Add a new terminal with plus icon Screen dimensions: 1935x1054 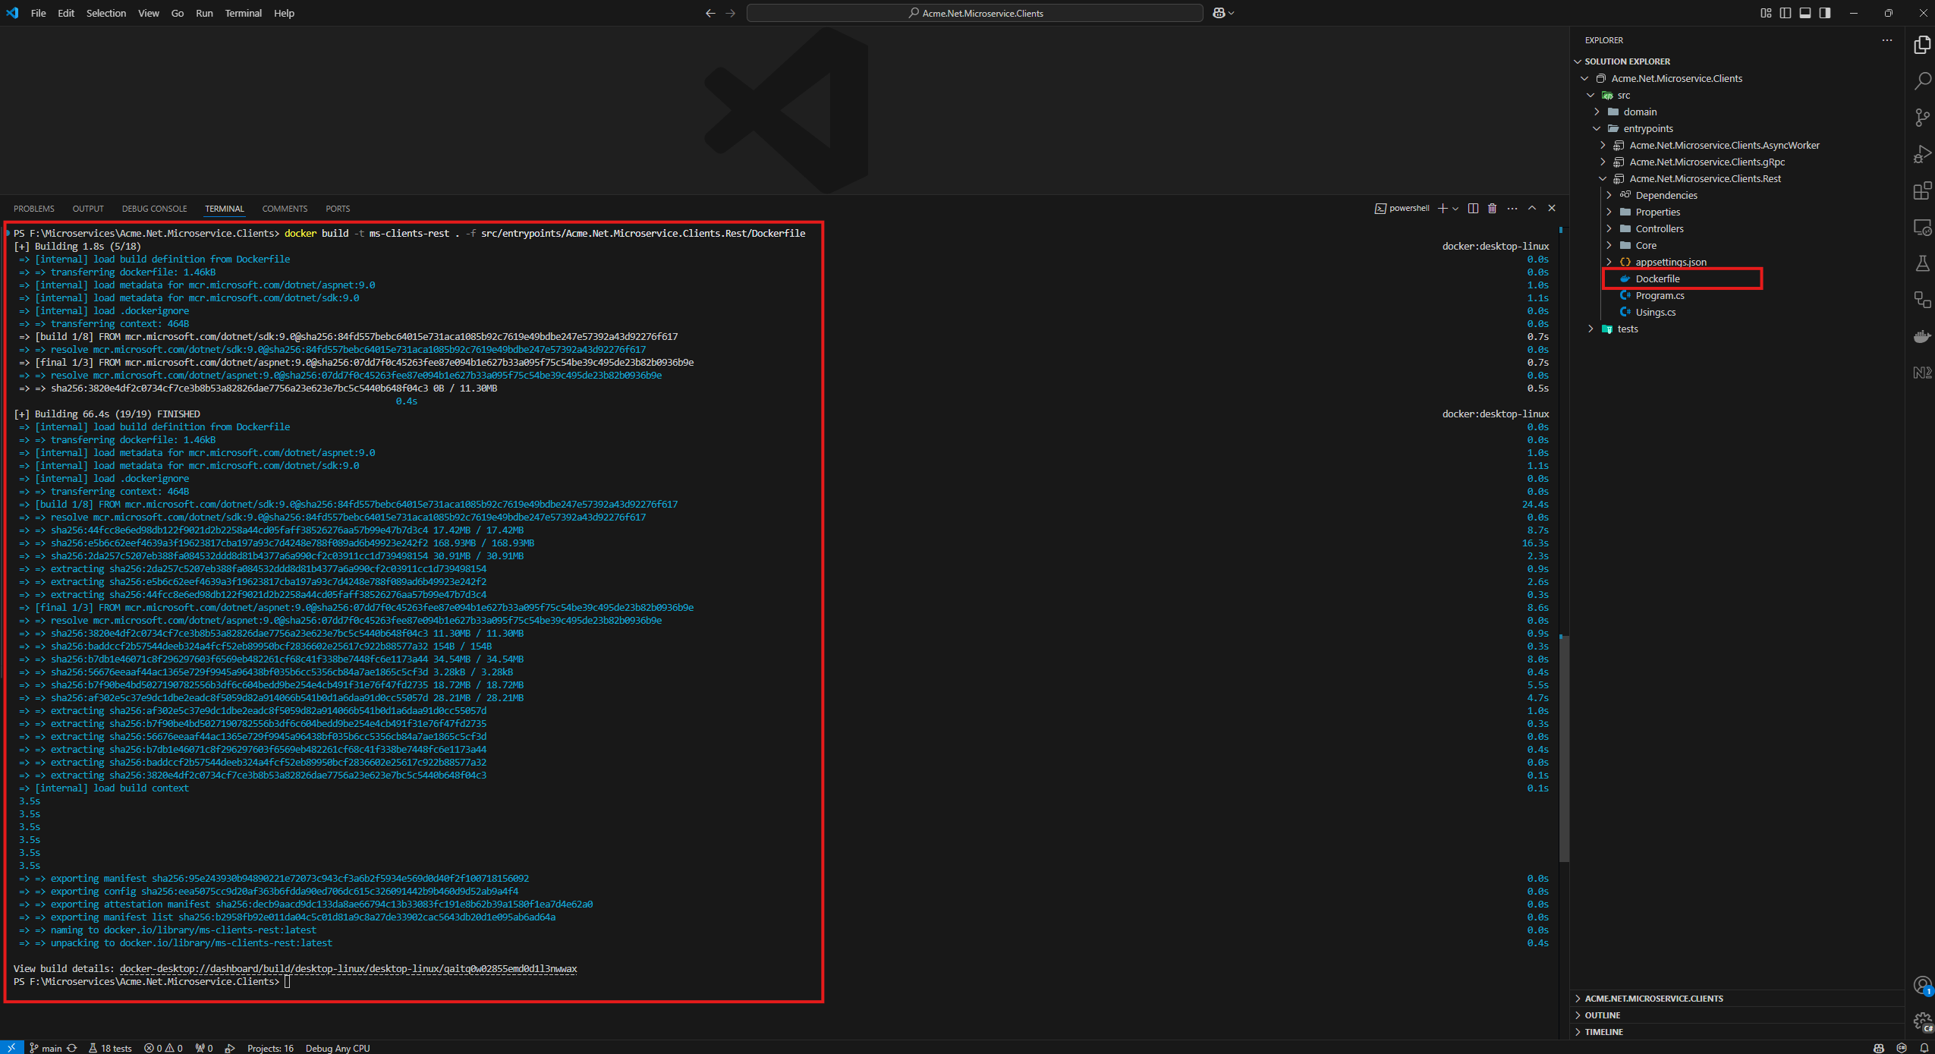pos(1443,208)
